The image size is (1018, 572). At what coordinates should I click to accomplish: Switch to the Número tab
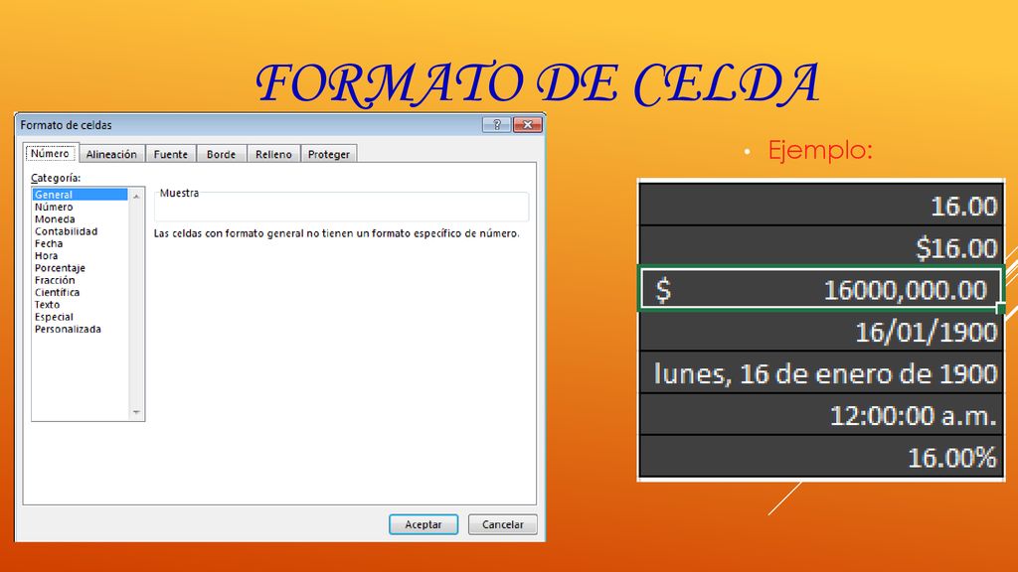click(51, 153)
